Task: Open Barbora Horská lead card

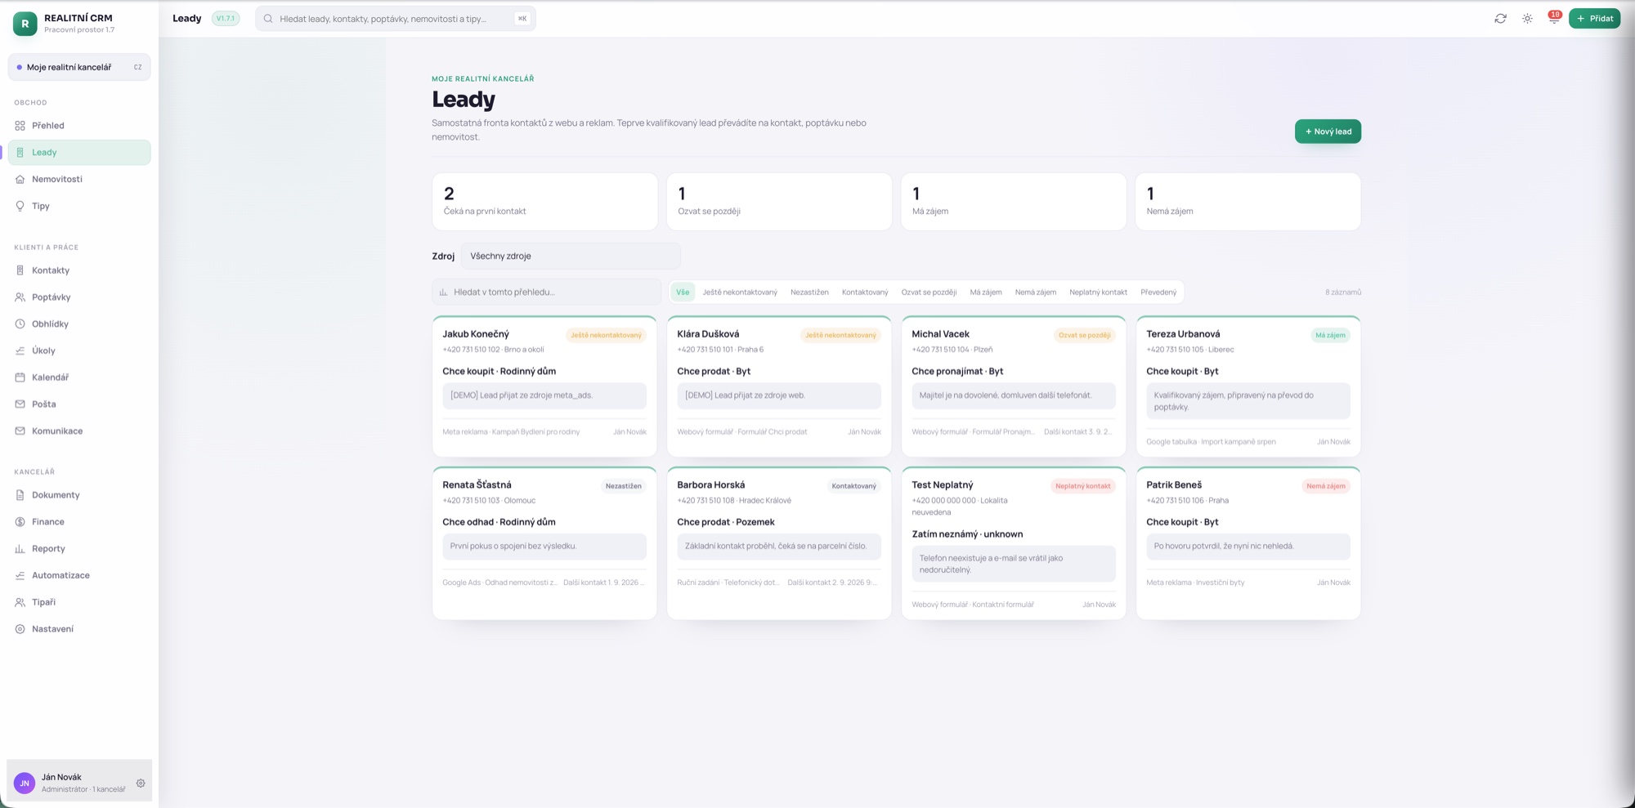Action: [x=779, y=543]
